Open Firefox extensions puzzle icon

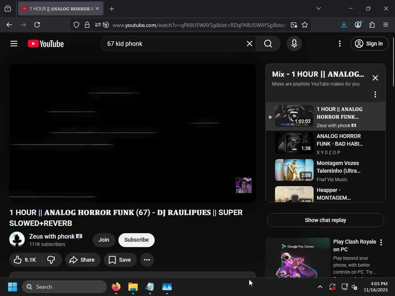(x=372, y=25)
